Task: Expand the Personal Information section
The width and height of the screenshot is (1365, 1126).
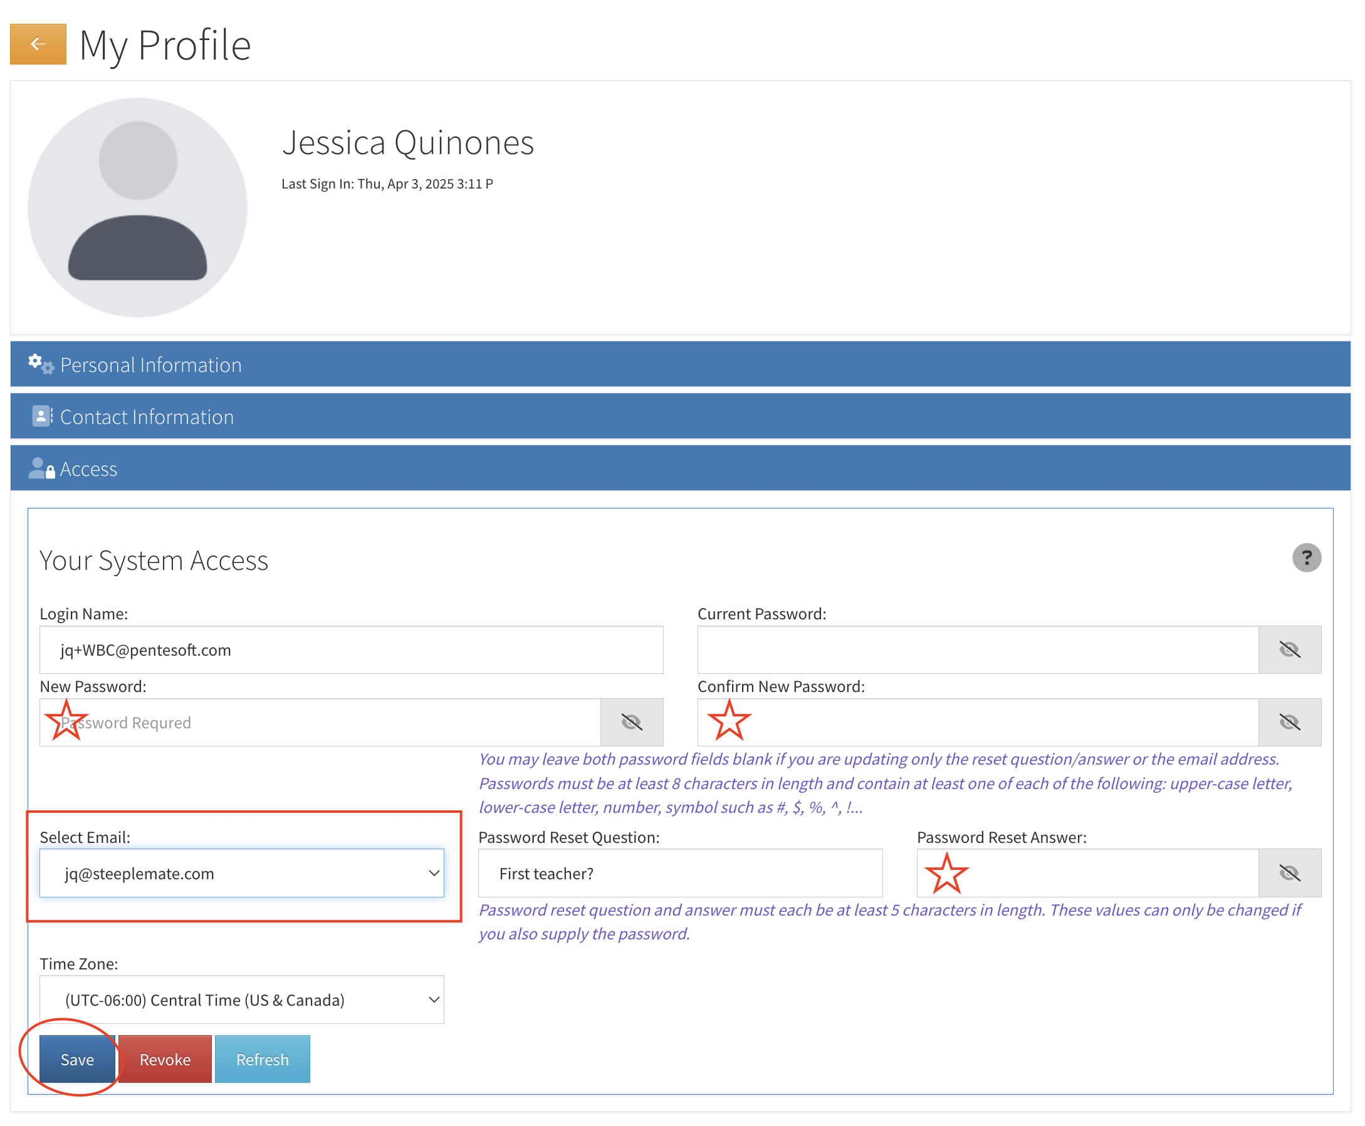Action: click(680, 364)
